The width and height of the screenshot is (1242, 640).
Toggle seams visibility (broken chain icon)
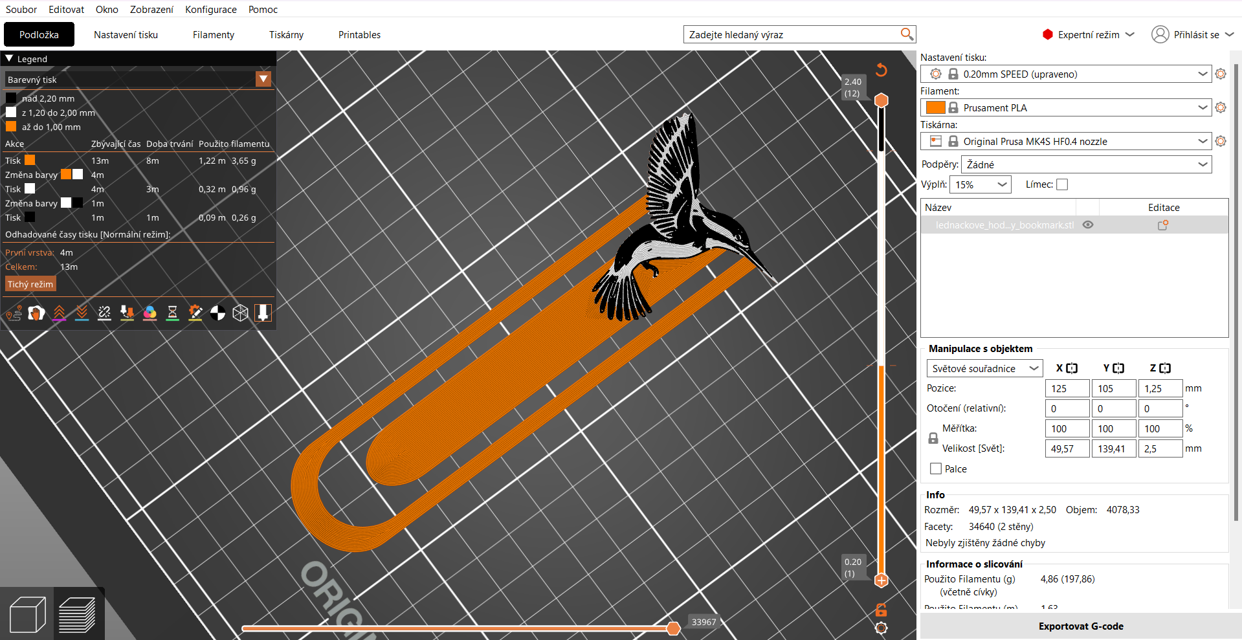coord(104,313)
